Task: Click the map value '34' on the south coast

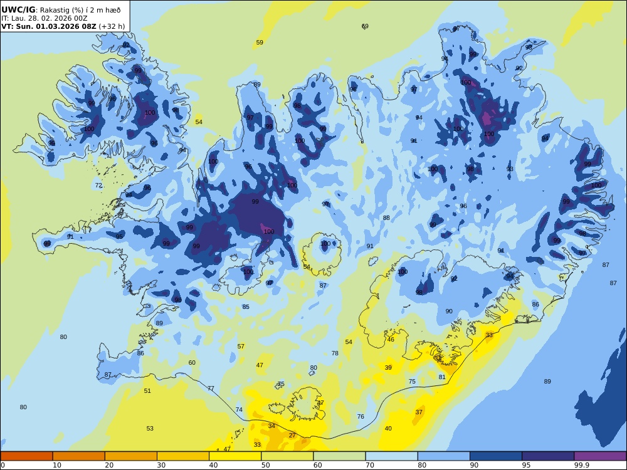Action: point(271,426)
